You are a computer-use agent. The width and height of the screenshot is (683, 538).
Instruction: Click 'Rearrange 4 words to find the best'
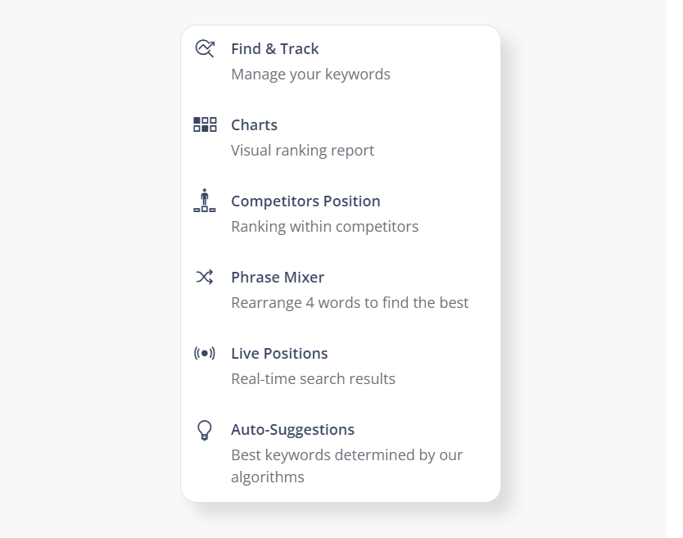click(x=350, y=303)
